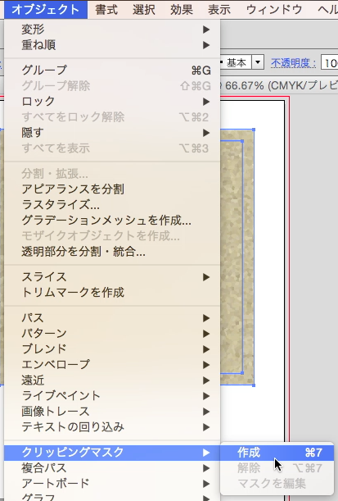This screenshot has width=338, height=501.
Task: Expand the パス submenu
Action: pyautogui.click(x=112, y=318)
